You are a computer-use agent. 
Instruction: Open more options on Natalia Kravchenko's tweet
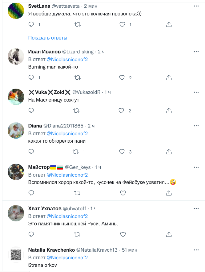(x=196, y=250)
